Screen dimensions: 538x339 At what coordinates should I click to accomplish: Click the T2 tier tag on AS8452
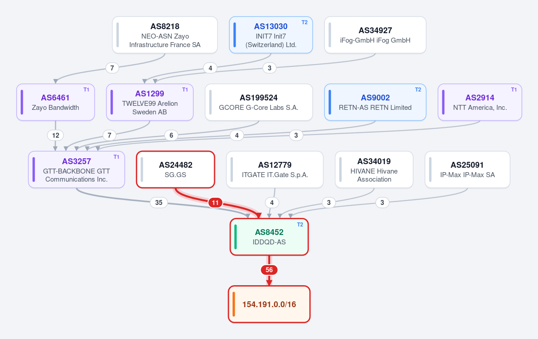[x=300, y=225]
